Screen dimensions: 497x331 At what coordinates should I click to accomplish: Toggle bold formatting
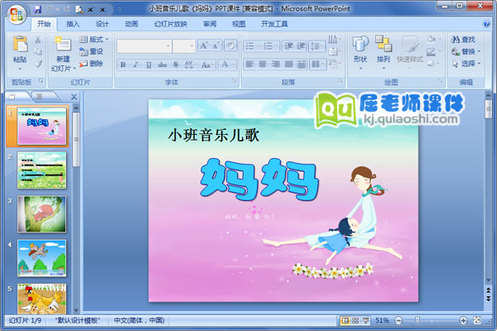(x=123, y=65)
